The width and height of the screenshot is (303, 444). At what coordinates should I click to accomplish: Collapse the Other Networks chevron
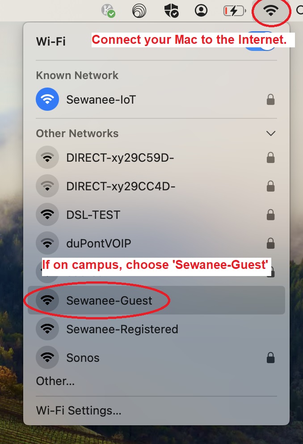click(x=271, y=133)
